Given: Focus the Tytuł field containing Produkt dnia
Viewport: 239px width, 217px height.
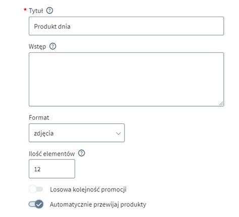Looking at the screenshot, I should pyautogui.click(x=126, y=26).
